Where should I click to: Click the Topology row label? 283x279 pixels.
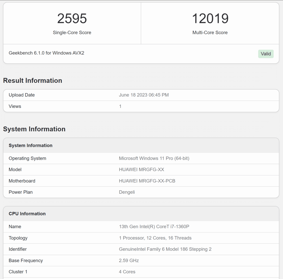click(x=18, y=238)
